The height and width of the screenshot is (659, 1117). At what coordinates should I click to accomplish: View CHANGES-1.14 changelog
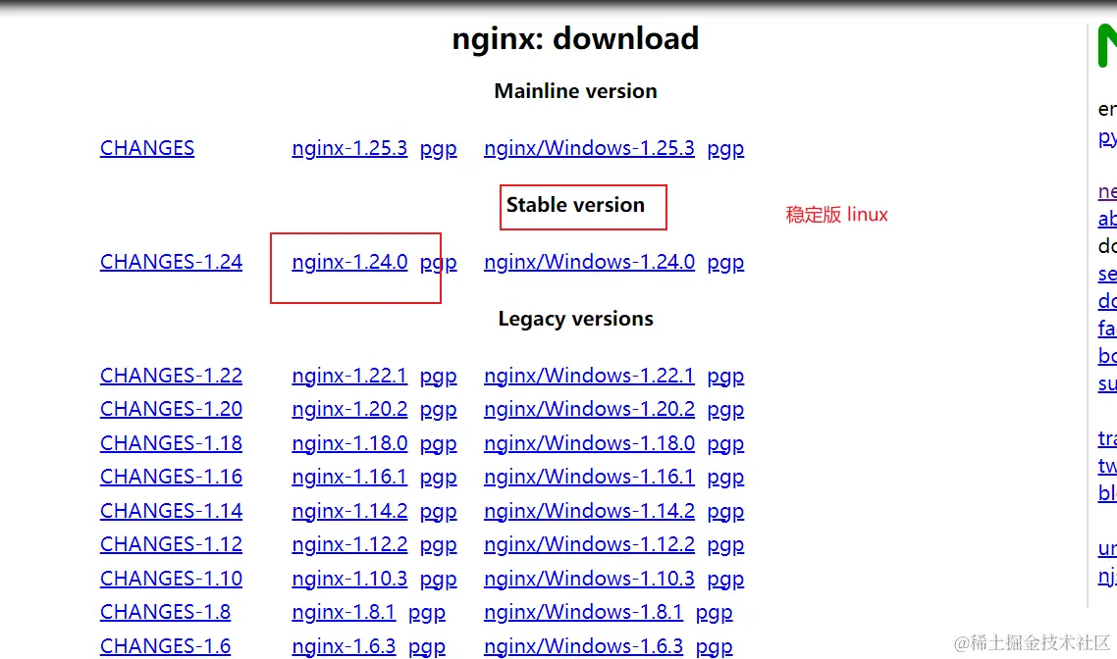tap(171, 510)
